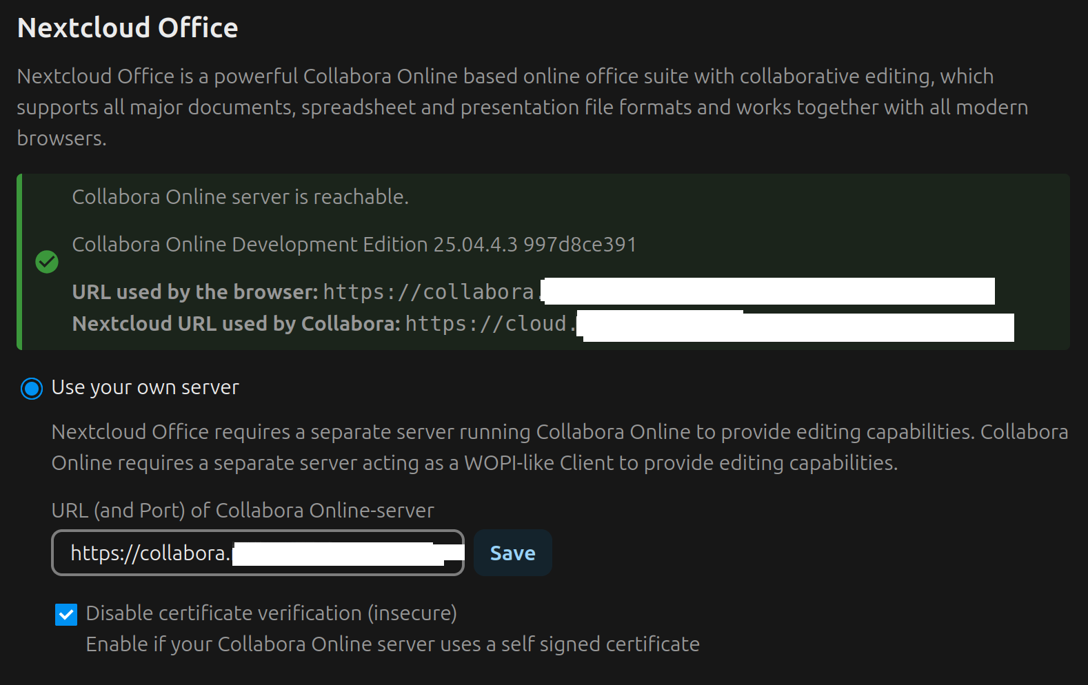This screenshot has height=685, width=1088.
Task: Click the "Nextcloud Office" heading
Action: coord(128,28)
